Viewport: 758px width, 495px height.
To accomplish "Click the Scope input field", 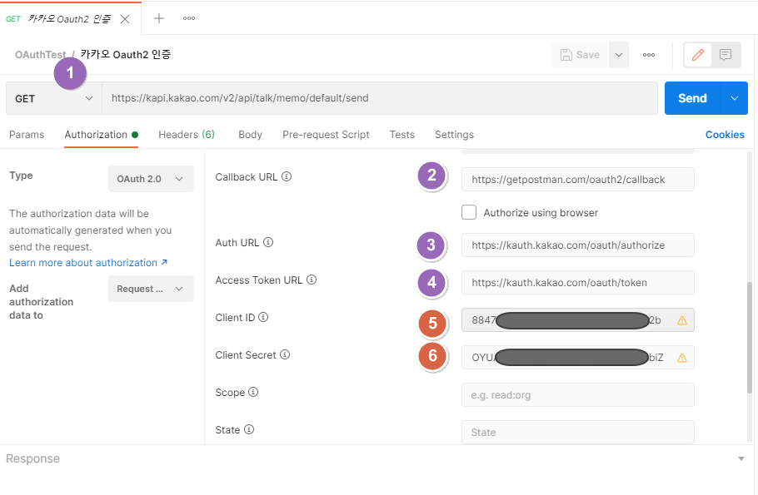I will [x=578, y=395].
